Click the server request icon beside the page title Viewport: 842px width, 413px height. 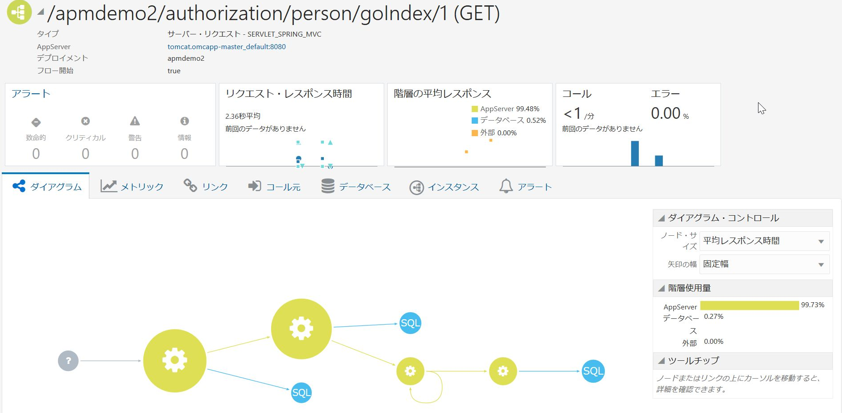point(19,12)
